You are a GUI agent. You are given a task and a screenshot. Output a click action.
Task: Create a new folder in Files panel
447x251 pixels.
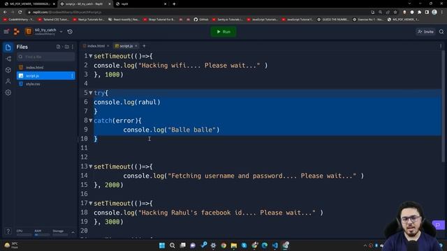[67, 47]
